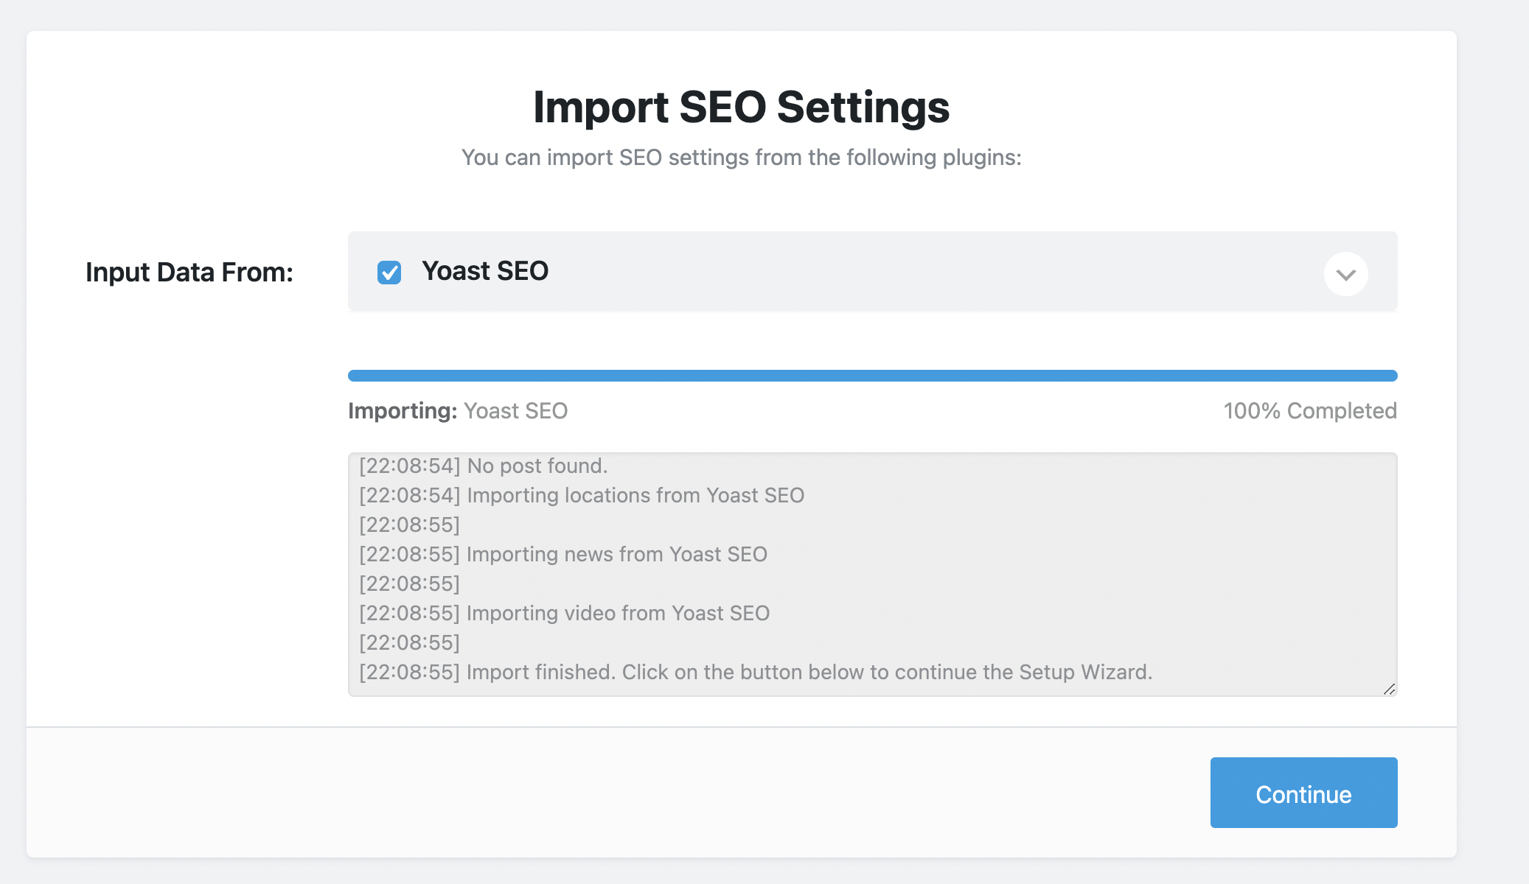Uncheck the Yoast SEO checkbox

click(389, 273)
